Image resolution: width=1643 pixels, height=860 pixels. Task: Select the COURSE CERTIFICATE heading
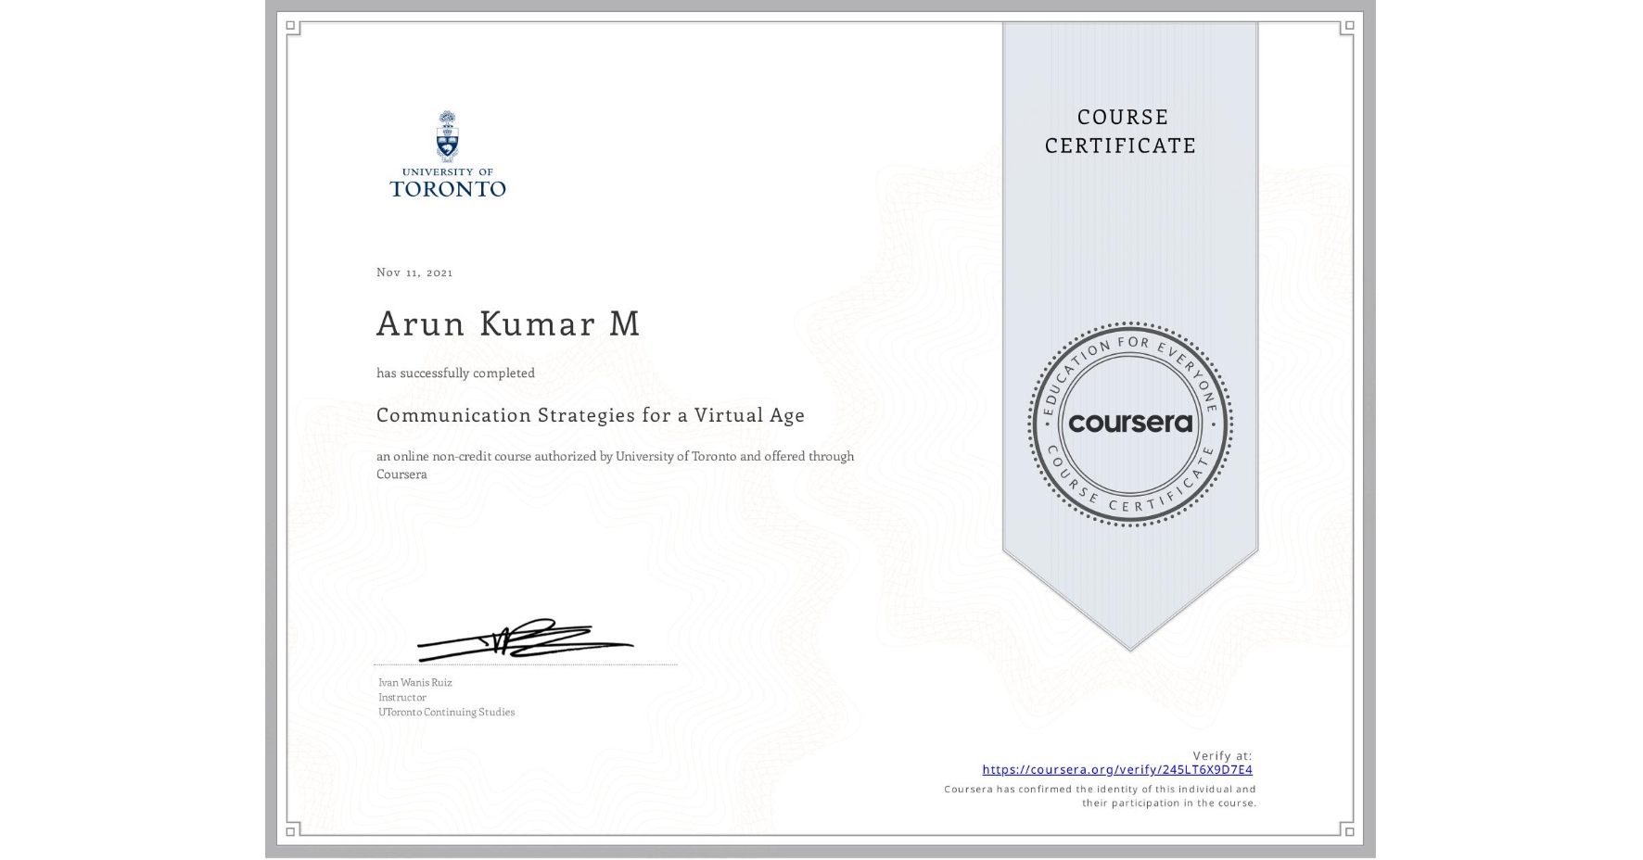coord(1118,132)
